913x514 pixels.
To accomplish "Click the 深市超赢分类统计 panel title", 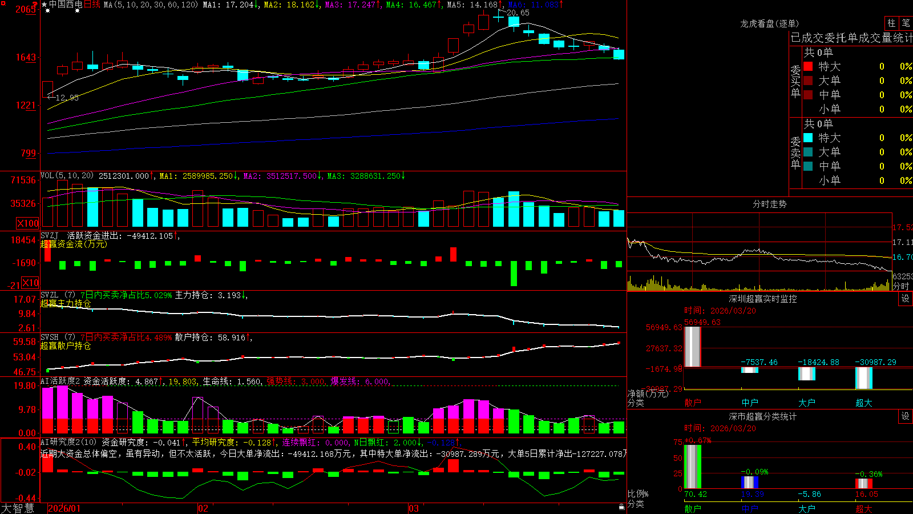I will pos(763,416).
